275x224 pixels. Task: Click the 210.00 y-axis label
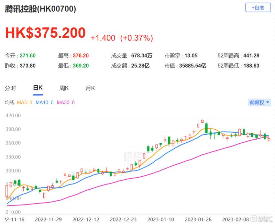pyautogui.click(x=13, y=212)
